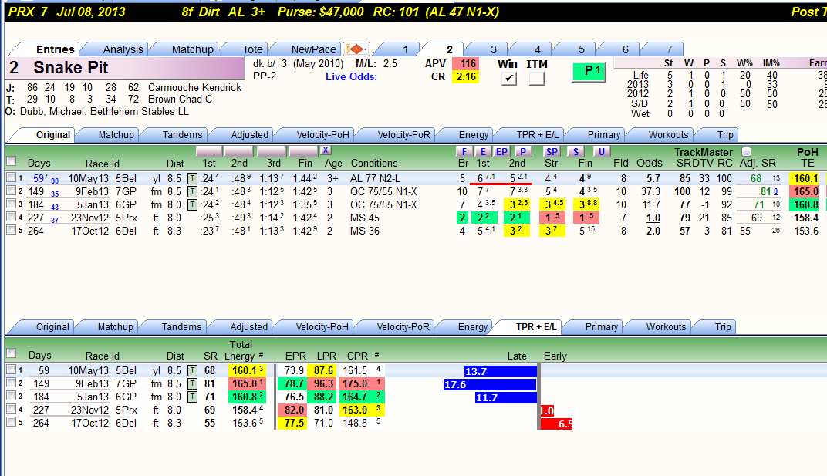The image size is (827, 476).
Task: Uncheck the Win checkbox
Action: (x=508, y=78)
